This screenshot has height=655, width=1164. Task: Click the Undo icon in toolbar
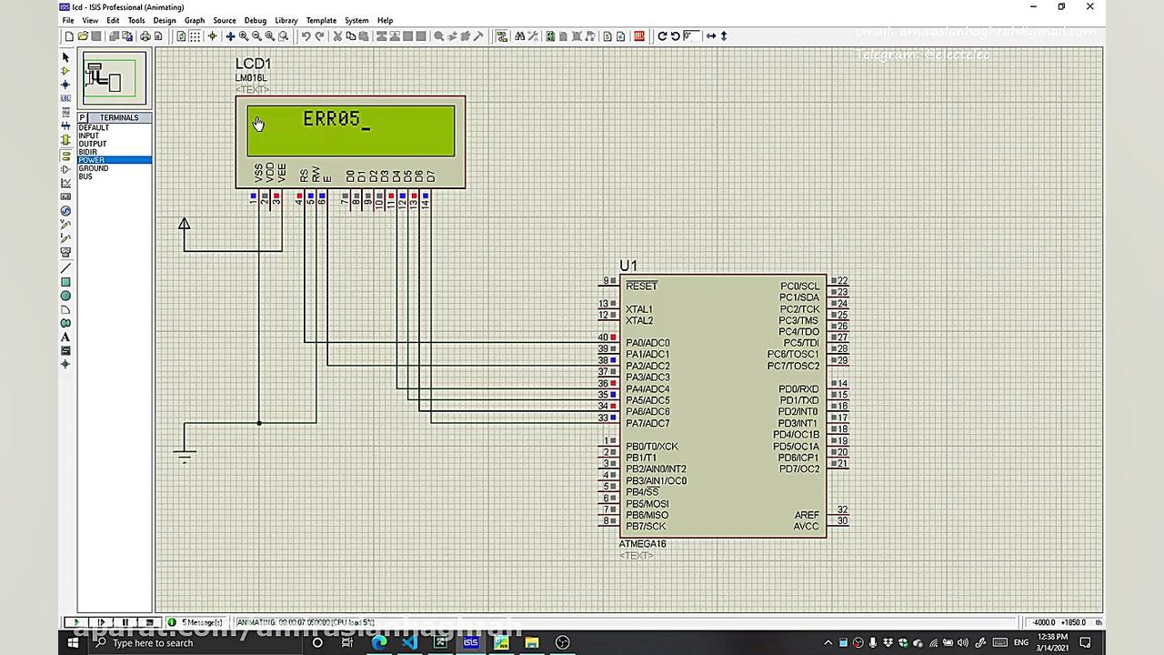pyautogui.click(x=306, y=36)
